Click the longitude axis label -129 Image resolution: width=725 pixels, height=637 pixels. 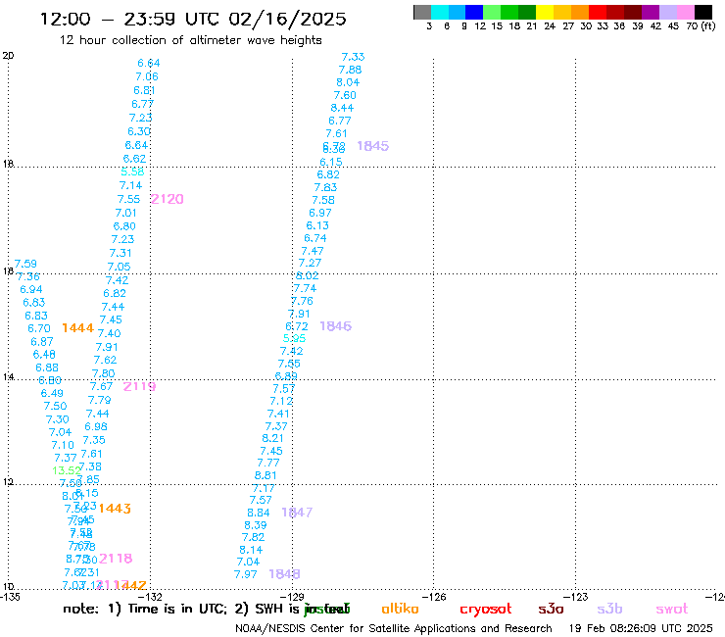click(x=292, y=597)
